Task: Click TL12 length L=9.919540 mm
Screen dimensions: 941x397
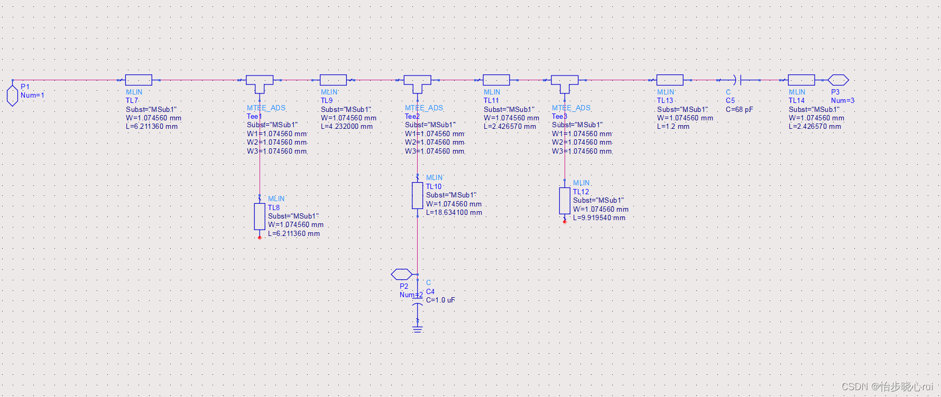Action: pyautogui.click(x=599, y=218)
